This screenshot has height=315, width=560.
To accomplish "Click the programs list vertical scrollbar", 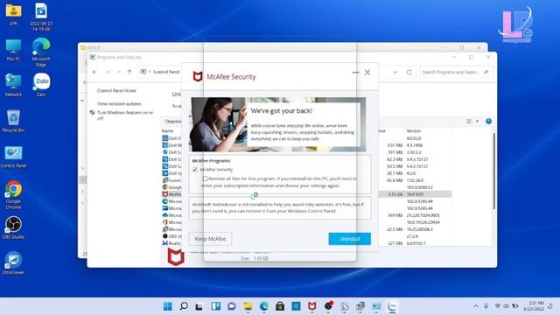I will (494, 171).
